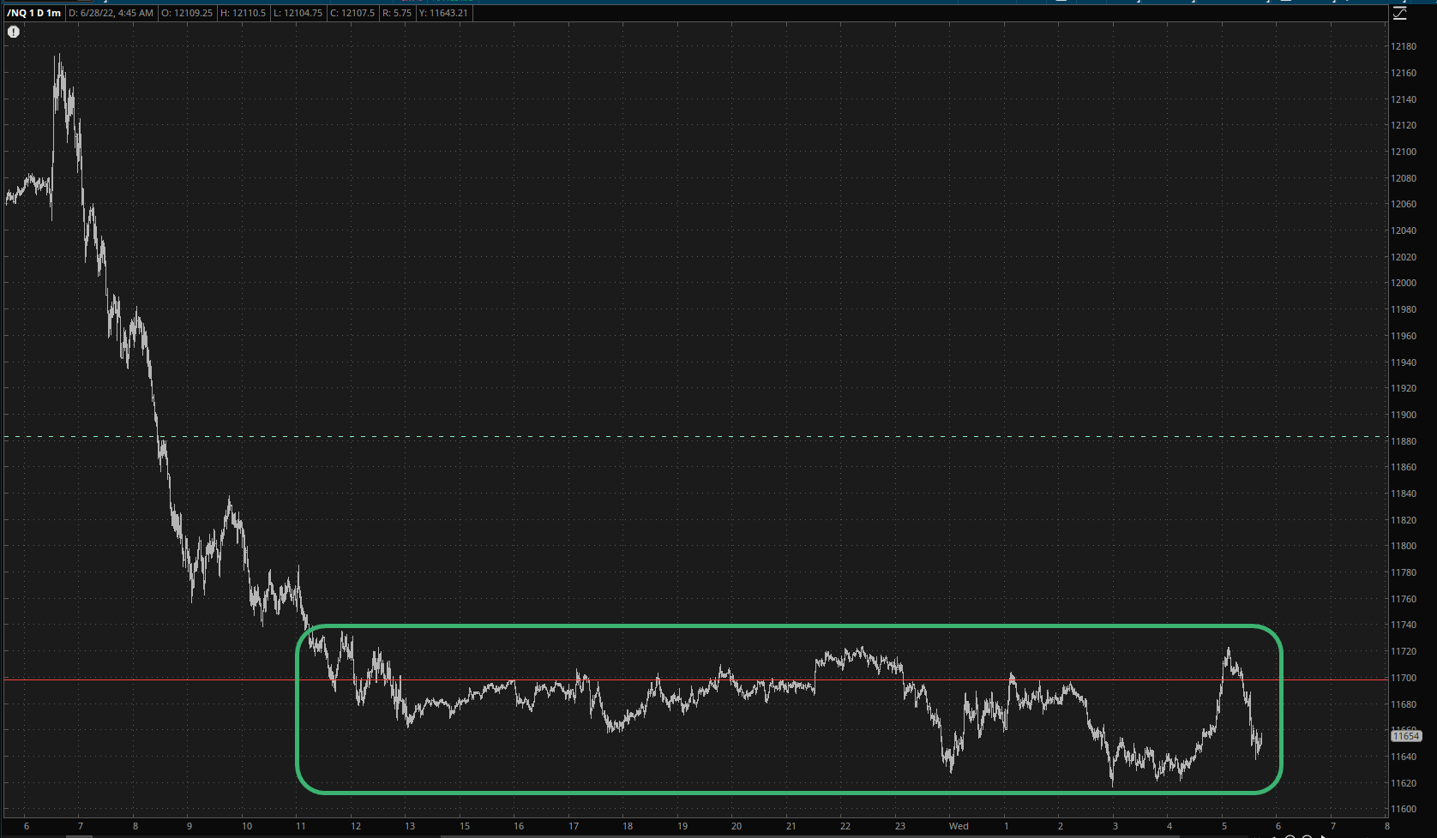The image size is (1437, 838).
Task: Click the Y: 11643.21 cursor value
Action: pos(443,13)
